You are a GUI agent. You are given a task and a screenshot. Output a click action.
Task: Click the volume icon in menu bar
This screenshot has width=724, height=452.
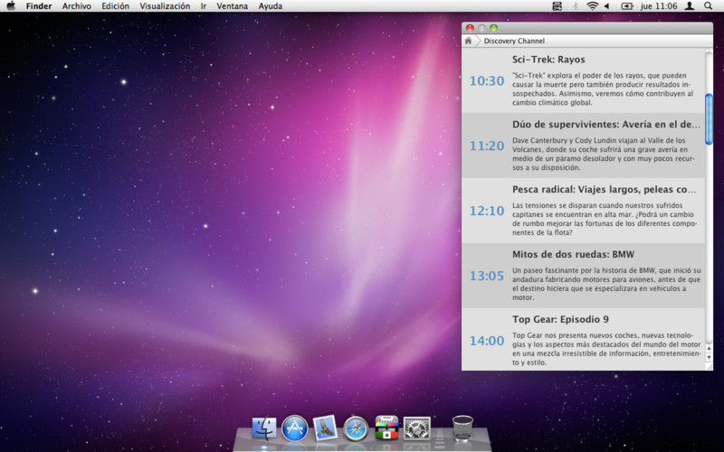coord(607,6)
